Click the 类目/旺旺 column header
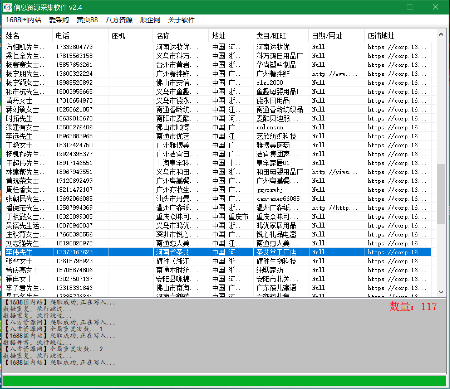Image resolution: width=450 pixels, height=389 pixels. (x=281, y=36)
